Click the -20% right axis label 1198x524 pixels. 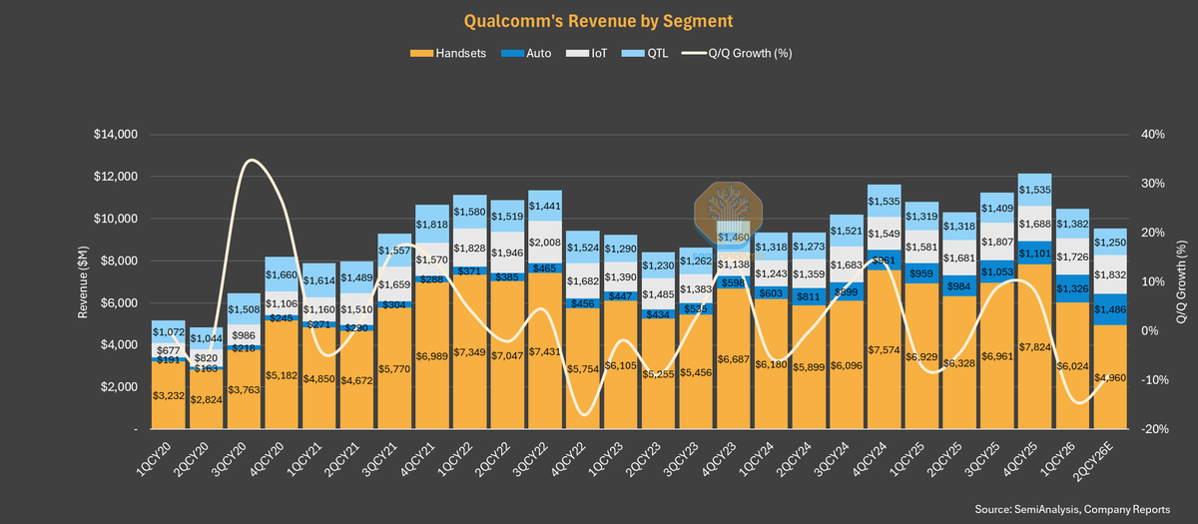(1153, 429)
